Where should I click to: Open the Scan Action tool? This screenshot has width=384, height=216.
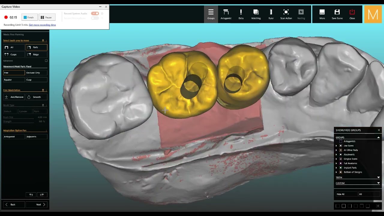coord(286,14)
